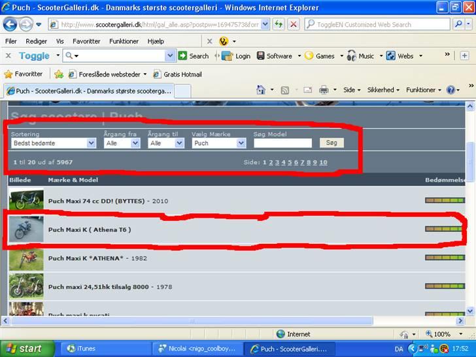Viewport: 476px width, 357px height.
Task: Click the Home icon in command bar
Action: click(261, 90)
